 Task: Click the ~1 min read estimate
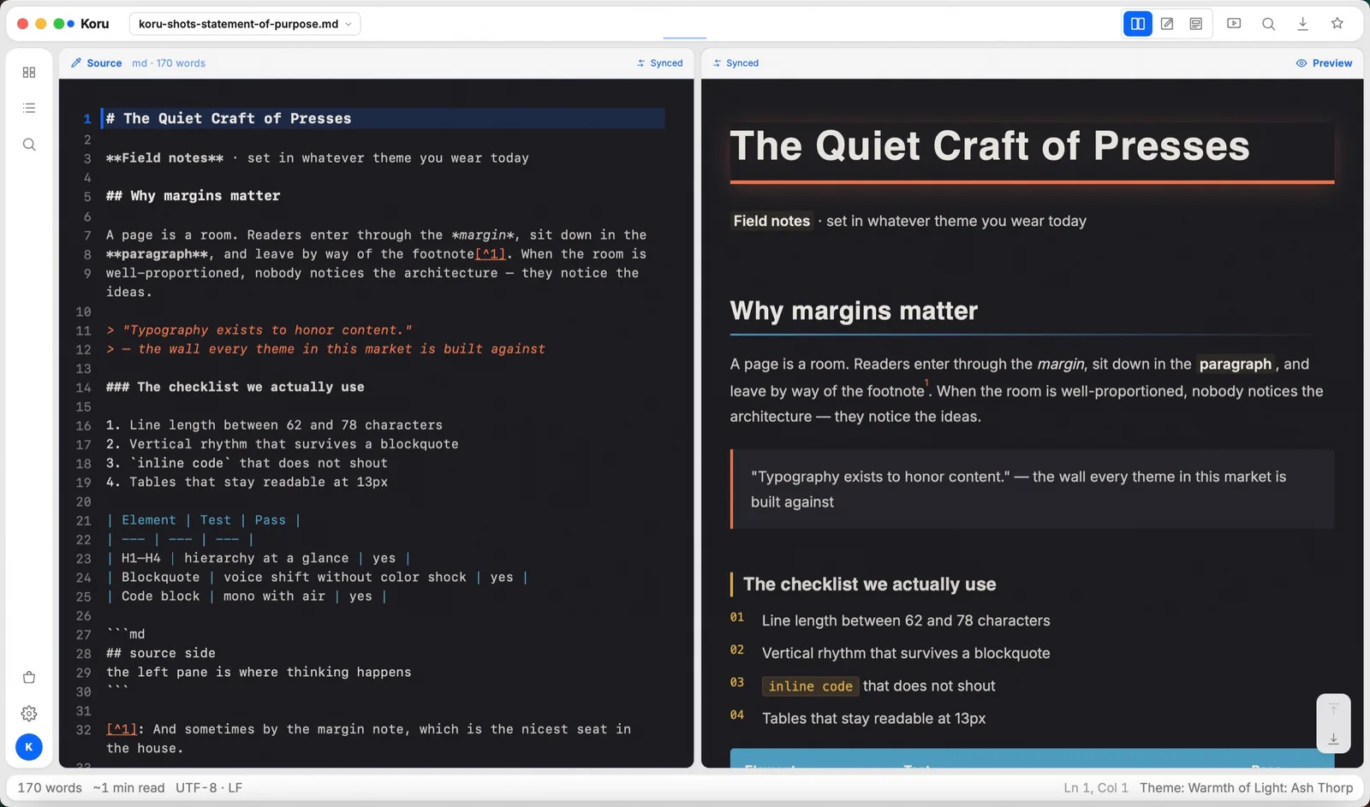(x=128, y=787)
